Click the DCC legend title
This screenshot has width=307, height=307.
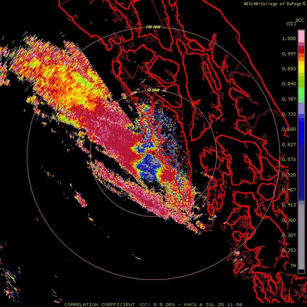[299, 20]
